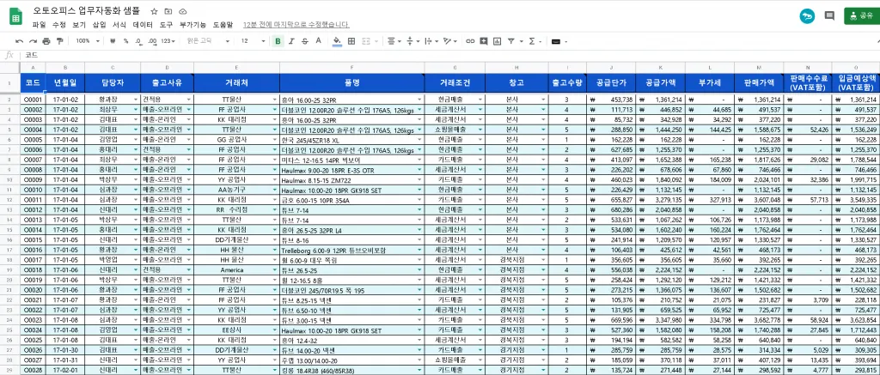Open the 123 number format dropdown
The height and width of the screenshot is (375, 880).
pyautogui.click(x=168, y=41)
